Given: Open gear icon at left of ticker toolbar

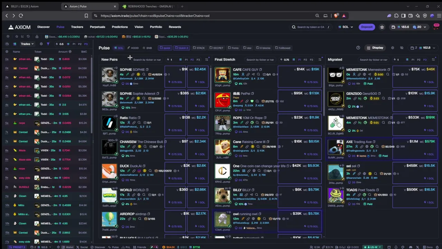Looking at the screenshot, I should [8, 36].
